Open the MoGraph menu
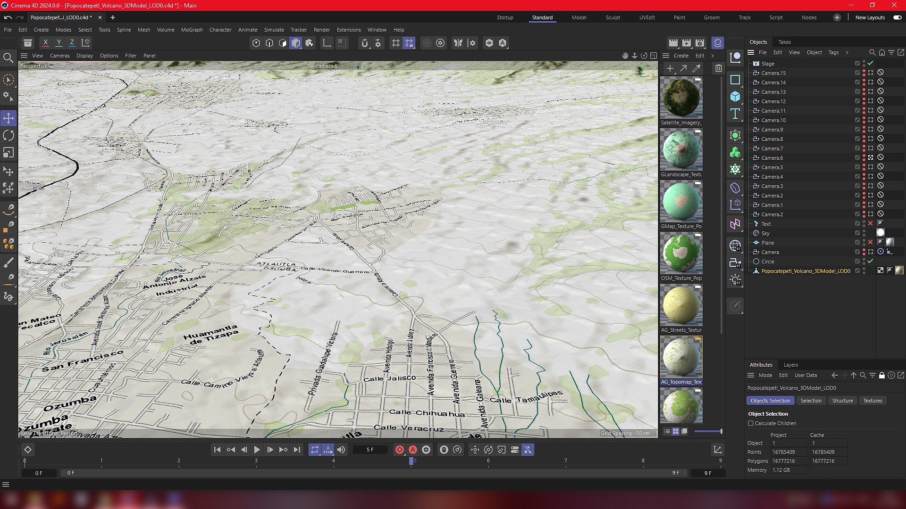Screen dimensions: 906x509 pyautogui.click(x=192, y=30)
